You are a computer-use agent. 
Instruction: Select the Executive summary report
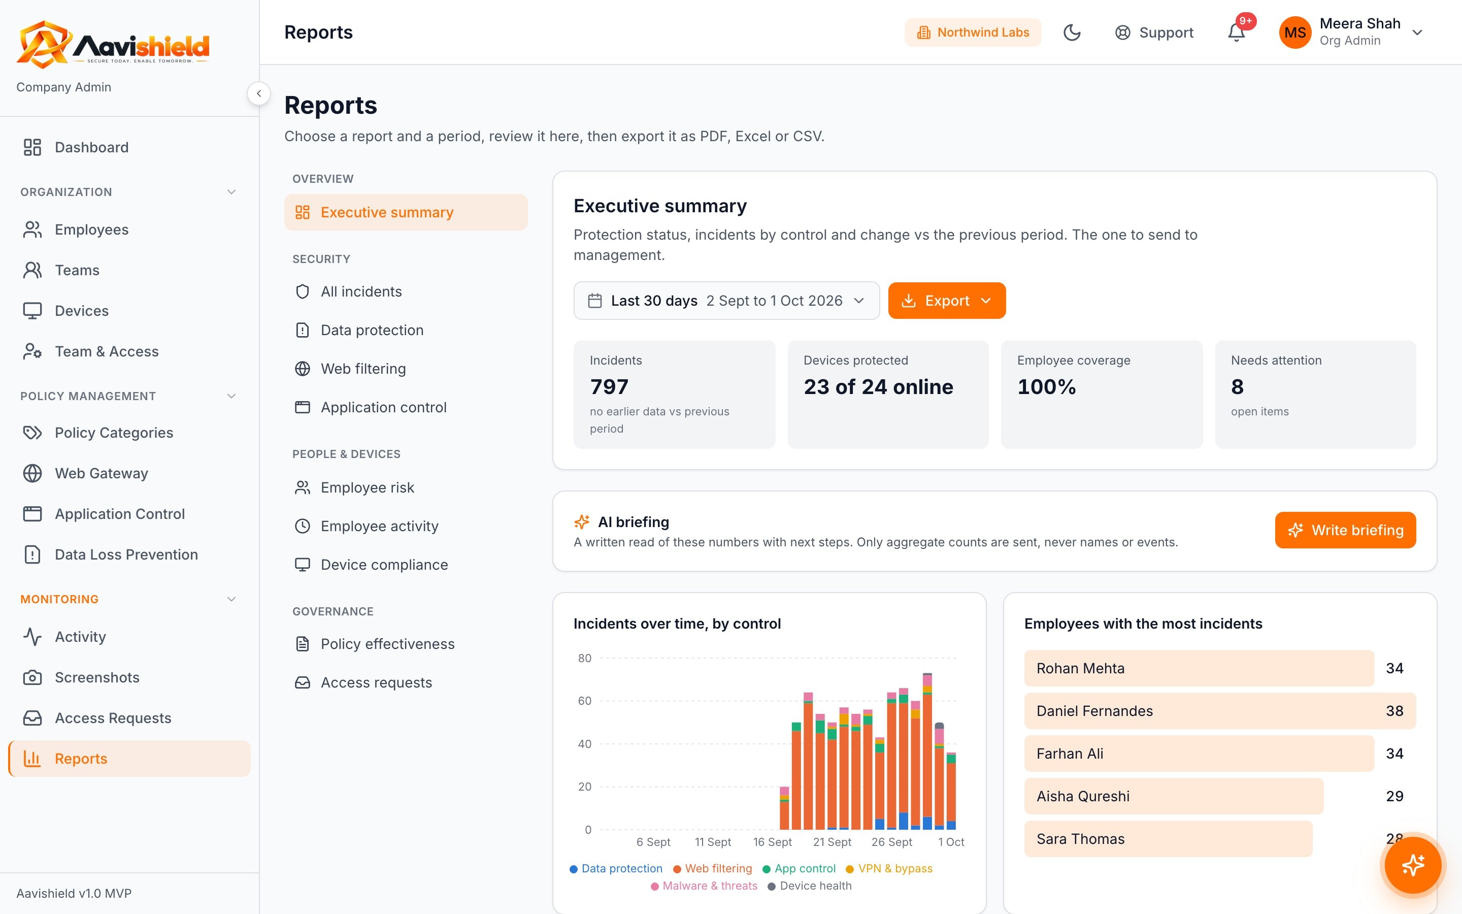pos(406,212)
